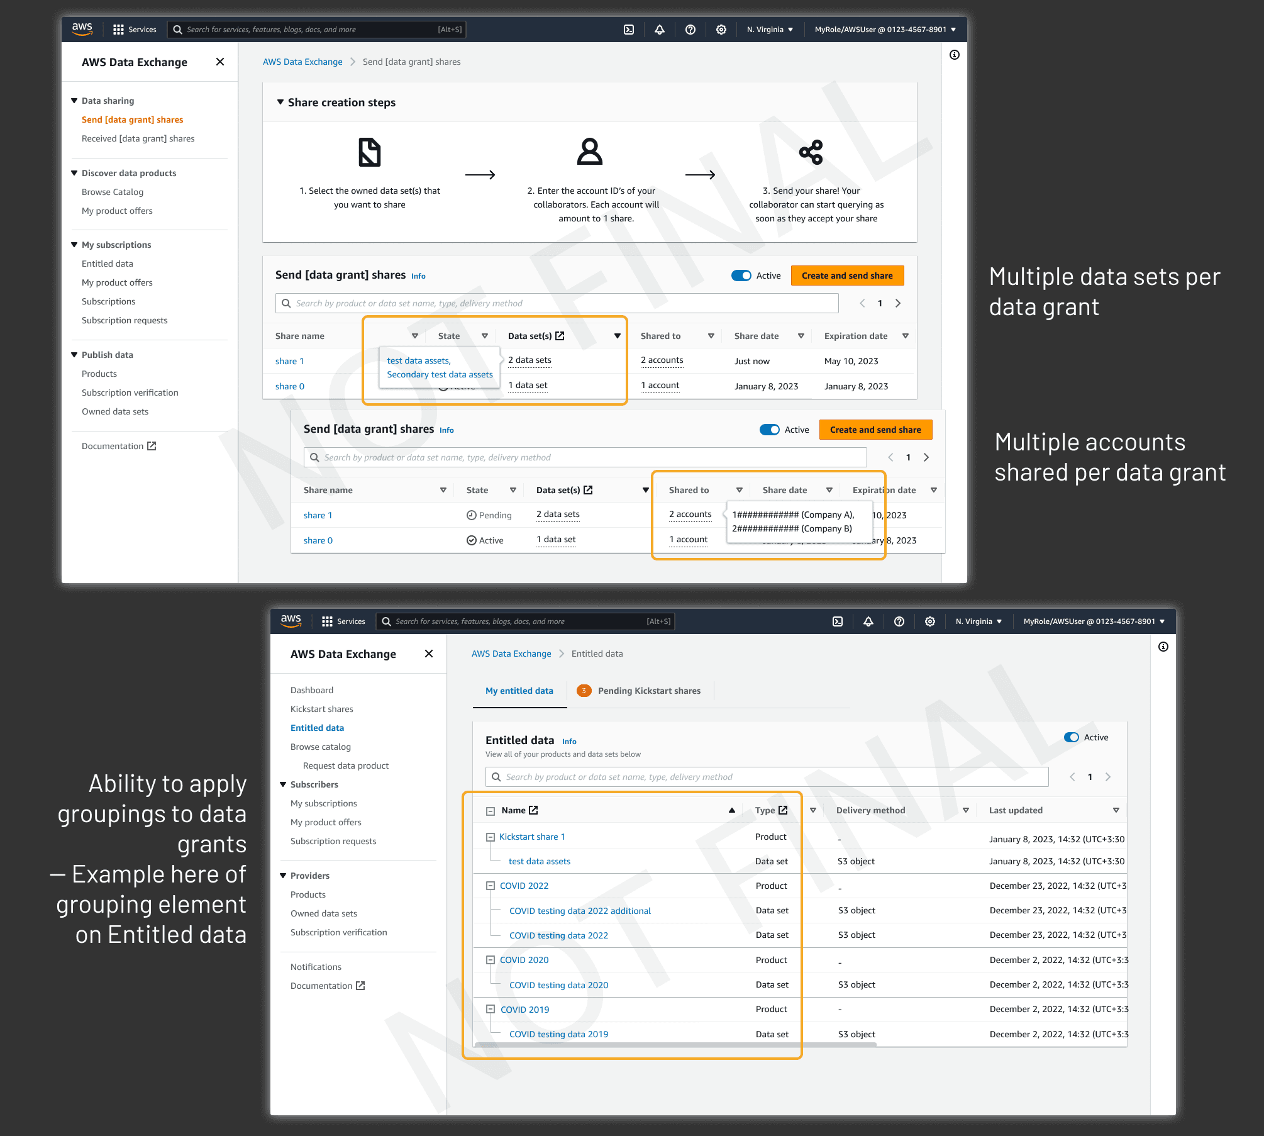Open Received [data grant] shares in top sidebar

pos(138,138)
